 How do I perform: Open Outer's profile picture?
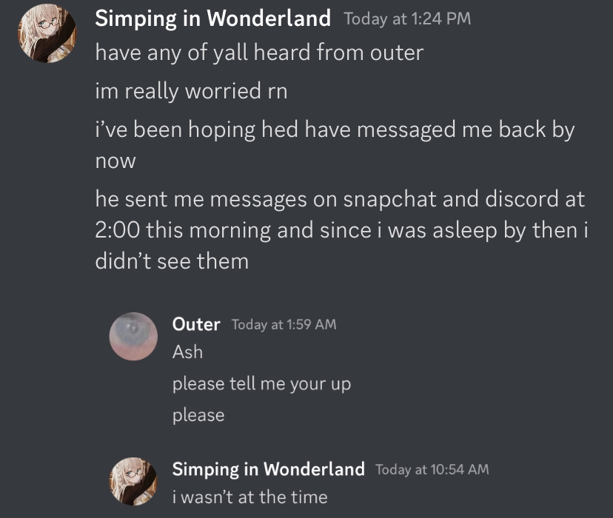coord(133,336)
